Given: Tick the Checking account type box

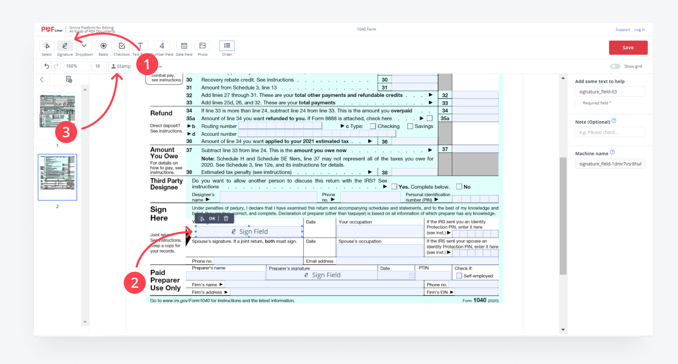Looking at the screenshot, I should pyautogui.click(x=373, y=126).
